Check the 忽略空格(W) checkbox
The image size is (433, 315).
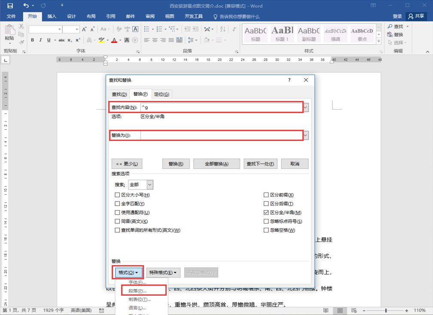tap(266, 230)
